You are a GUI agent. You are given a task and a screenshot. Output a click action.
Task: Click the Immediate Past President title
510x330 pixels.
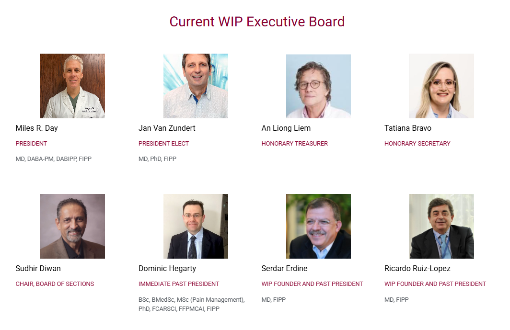[x=179, y=284]
